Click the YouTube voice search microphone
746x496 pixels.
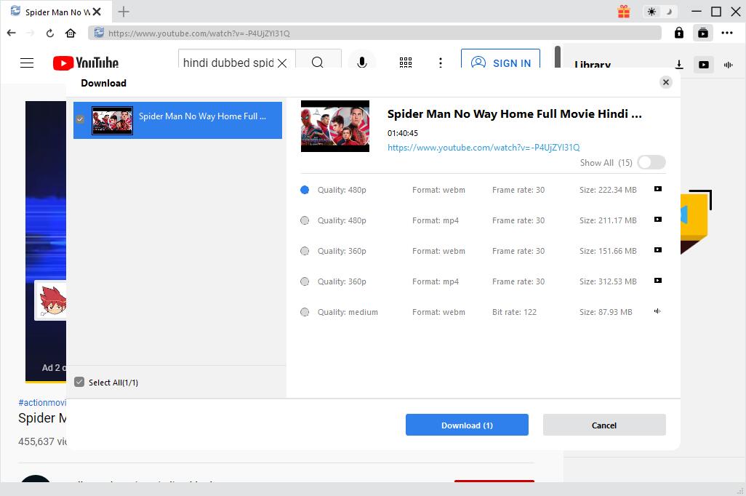coord(361,63)
